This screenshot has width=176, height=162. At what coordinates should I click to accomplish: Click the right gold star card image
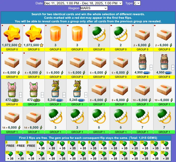34,34
